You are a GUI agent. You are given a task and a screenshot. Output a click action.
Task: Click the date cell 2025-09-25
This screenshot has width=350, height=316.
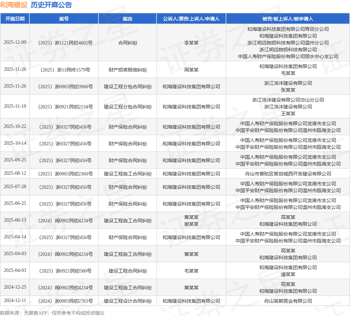point(15,160)
